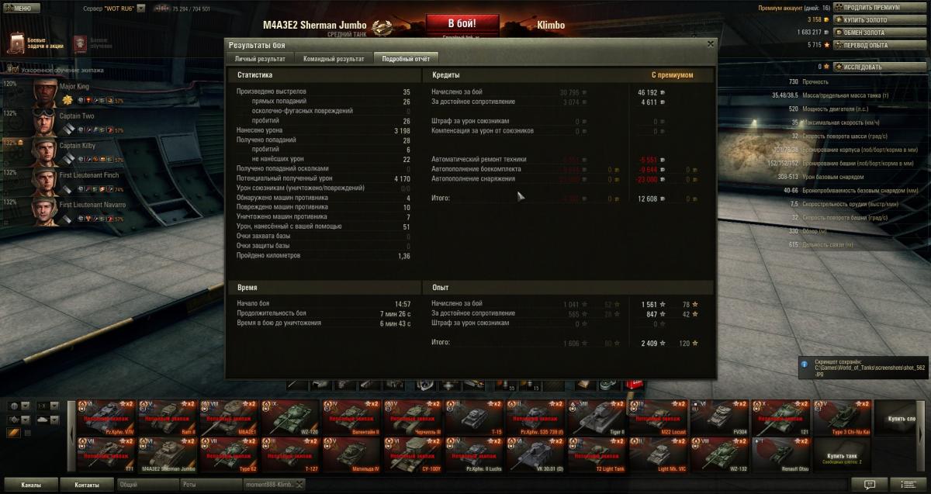
Task: Click the orange pencil carousel filter icon
Action: (13, 433)
